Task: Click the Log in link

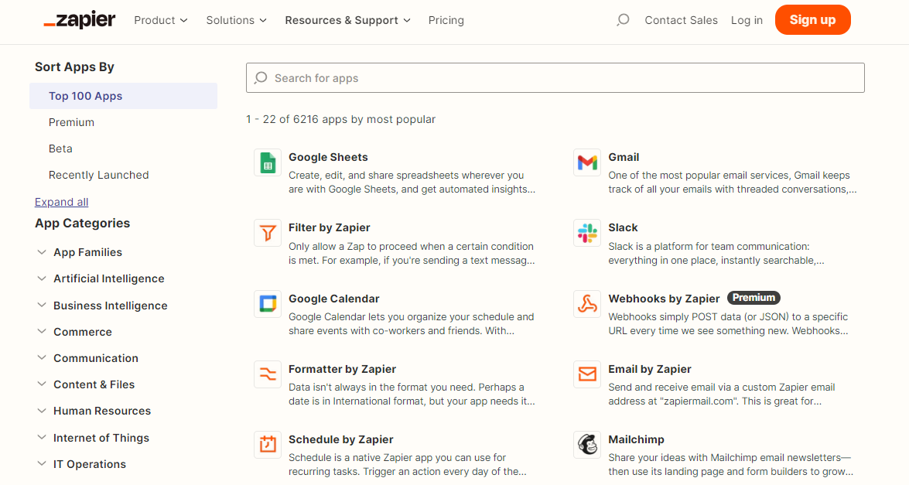Action: click(x=747, y=20)
